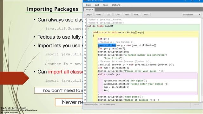Click the 'int N=1;' line
The width and height of the screenshot is (203, 114).
[x=103, y=39]
